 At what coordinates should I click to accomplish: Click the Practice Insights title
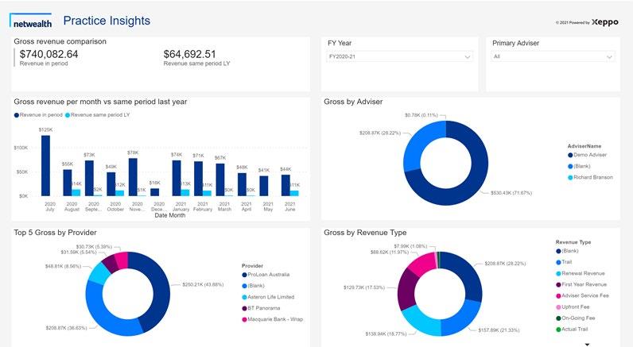pyautogui.click(x=107, y=21)
